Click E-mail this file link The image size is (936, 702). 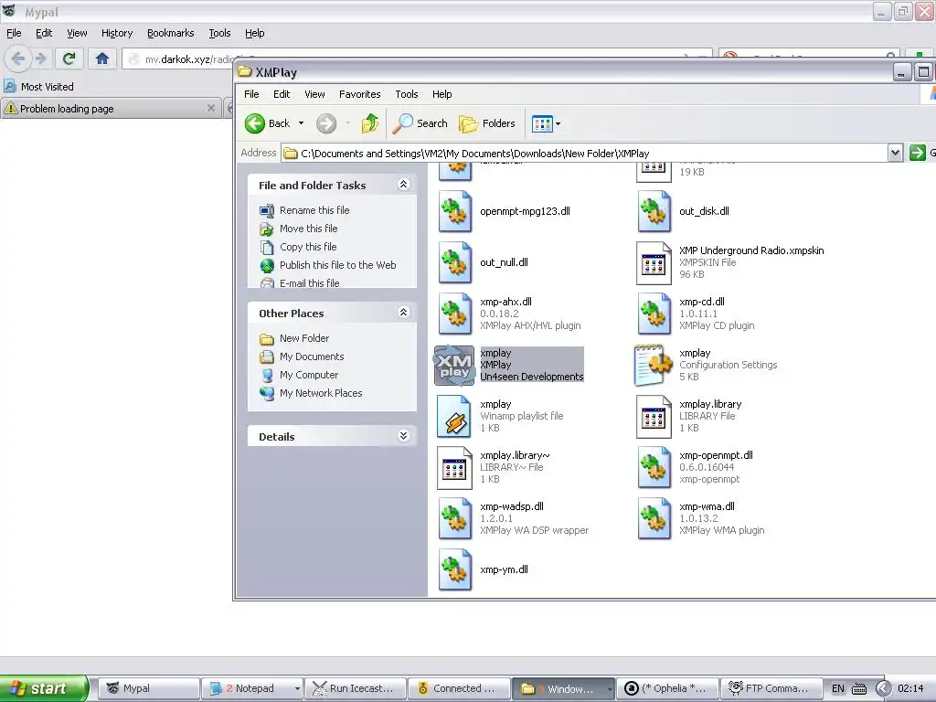[309, 283]
